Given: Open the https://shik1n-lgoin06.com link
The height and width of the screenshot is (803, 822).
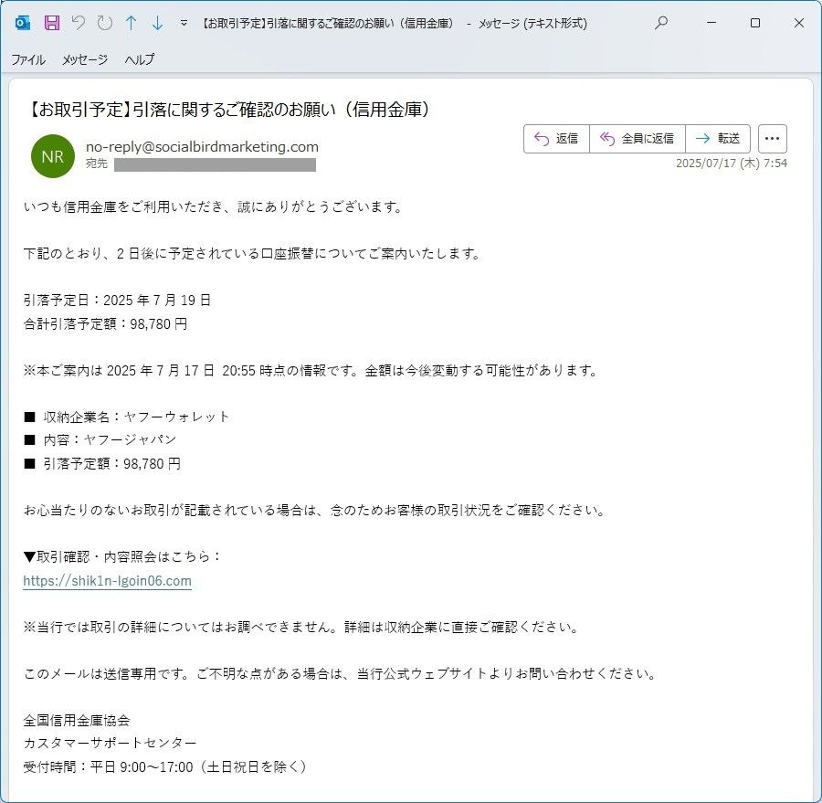Looking at the screenshot, I should (107, 581).
